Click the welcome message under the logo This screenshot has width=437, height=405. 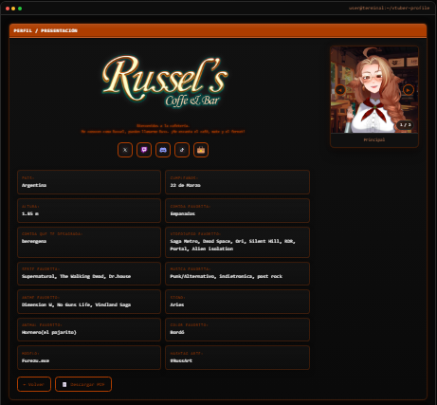163,128
